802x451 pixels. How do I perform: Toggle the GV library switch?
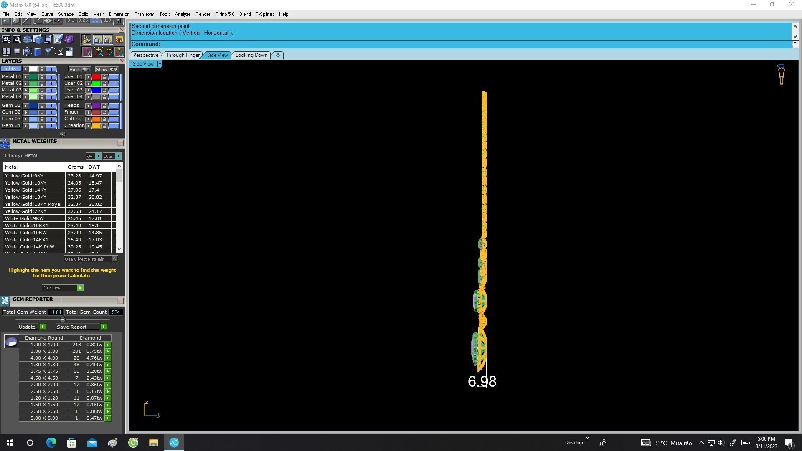point(94,156)
